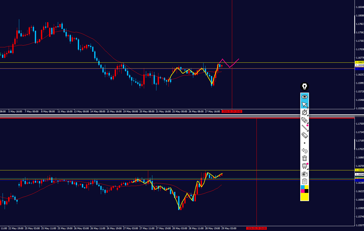Open the whiteboard easel icon

coord(304,166)
